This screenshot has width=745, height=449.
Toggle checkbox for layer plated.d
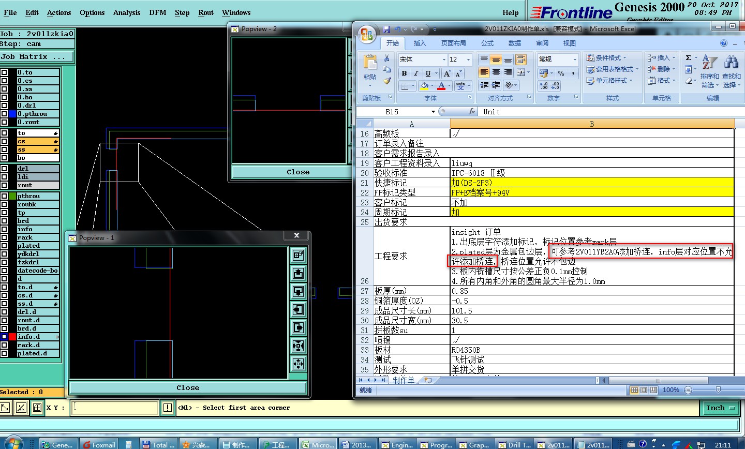click(x=4, y=353)
